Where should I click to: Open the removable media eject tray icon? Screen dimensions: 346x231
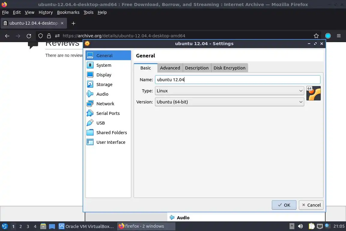(x=292, y=226)
